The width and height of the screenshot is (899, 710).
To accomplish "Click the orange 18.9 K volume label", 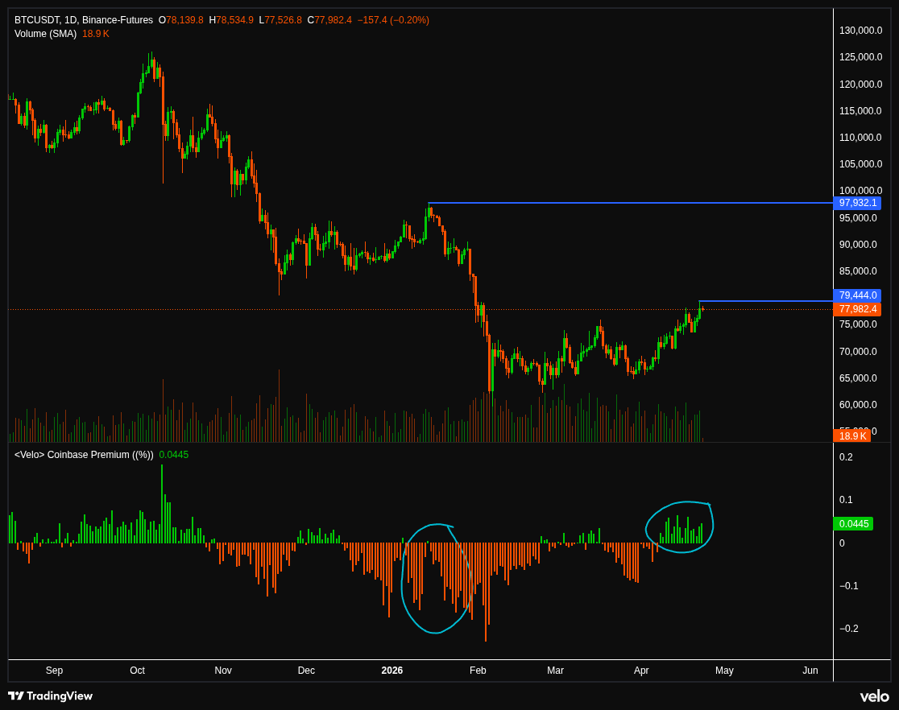I will (x=851, y=436).
